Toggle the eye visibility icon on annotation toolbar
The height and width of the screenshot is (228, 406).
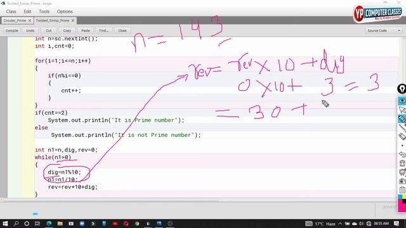coord(402,101)
